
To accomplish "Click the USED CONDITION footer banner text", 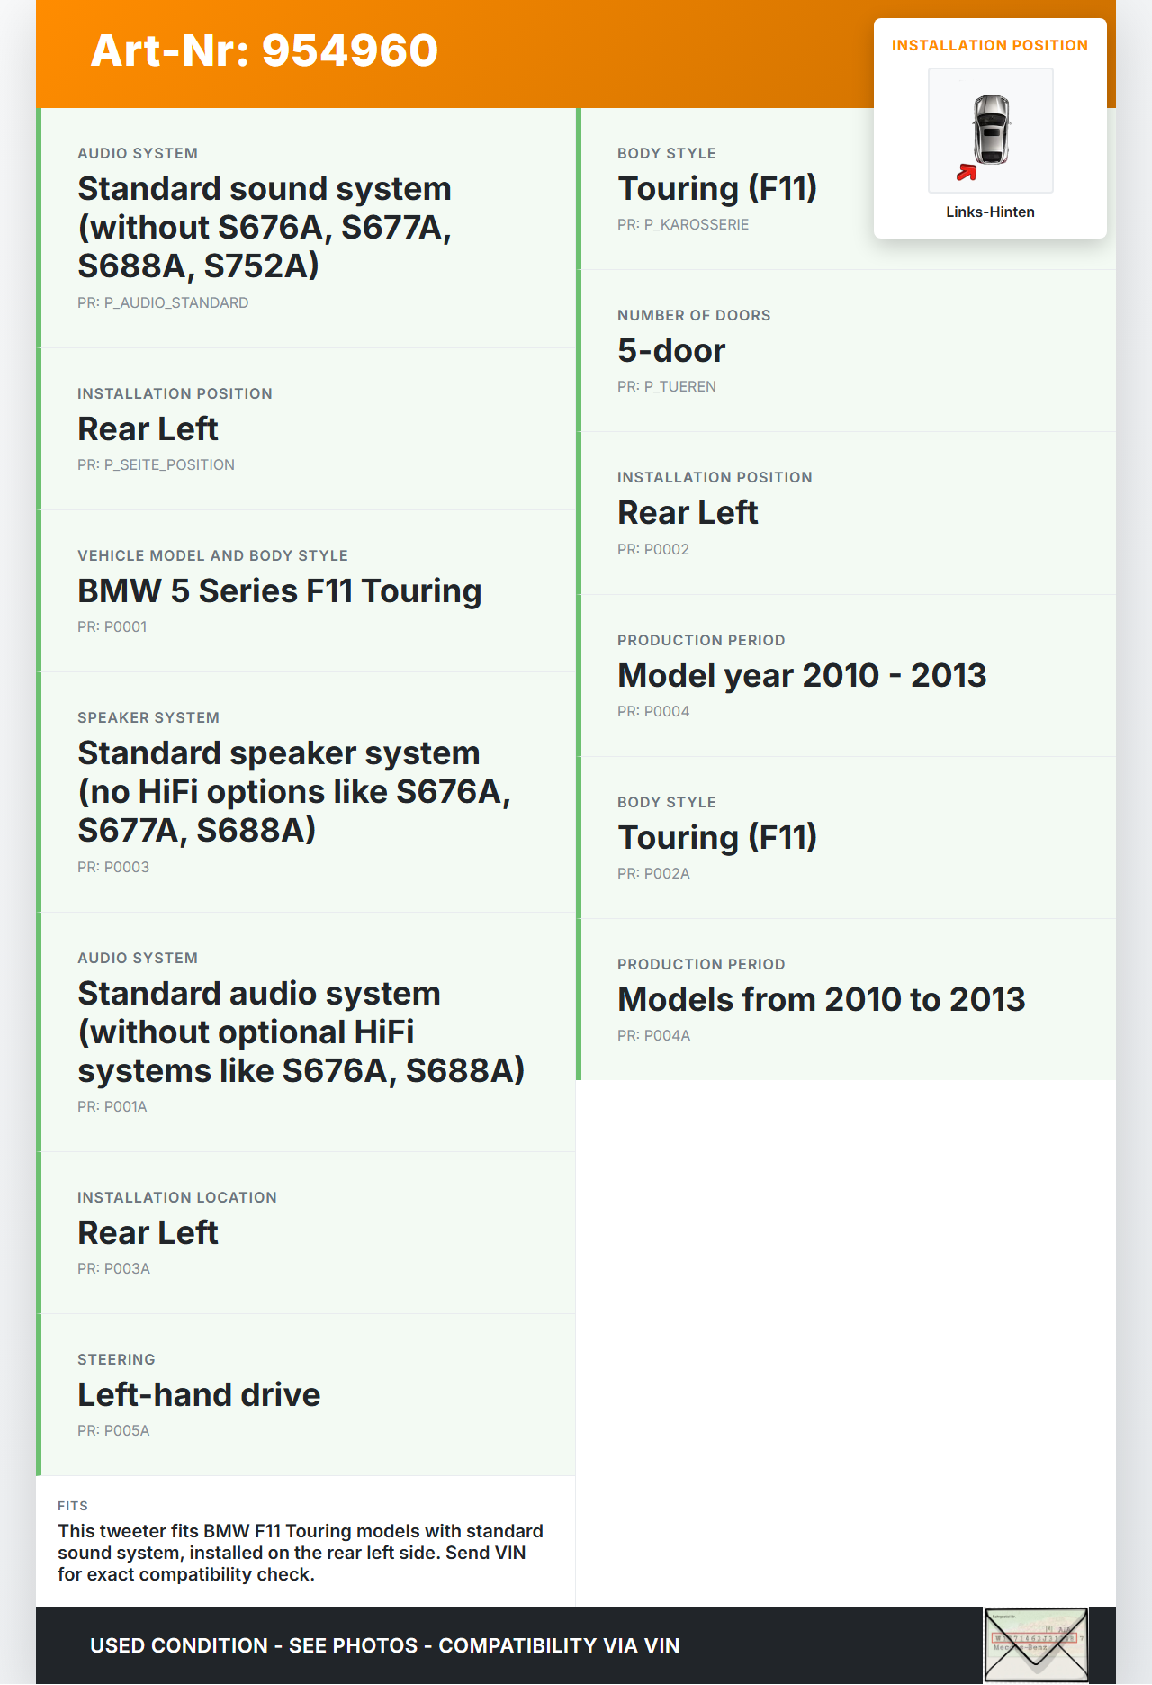I will (384, 1645).
